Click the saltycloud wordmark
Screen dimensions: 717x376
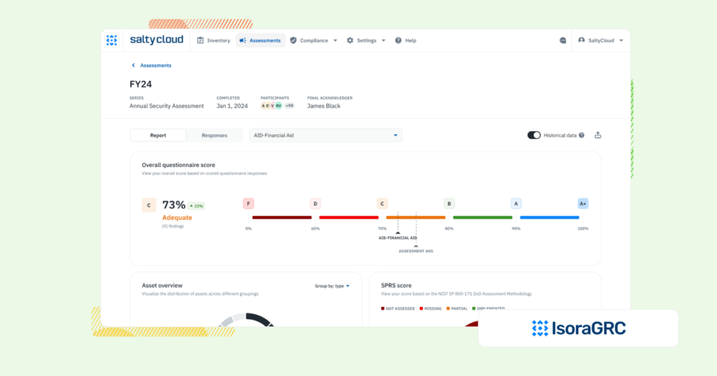click(156, 40)
